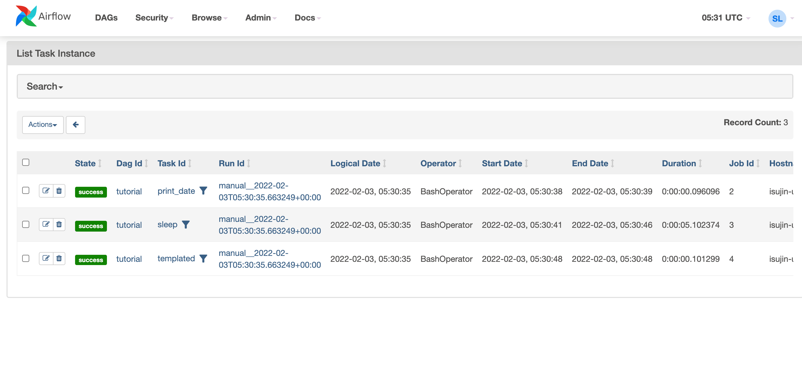
Task: Click the success badge in sleep row
Action: [91, 226]
